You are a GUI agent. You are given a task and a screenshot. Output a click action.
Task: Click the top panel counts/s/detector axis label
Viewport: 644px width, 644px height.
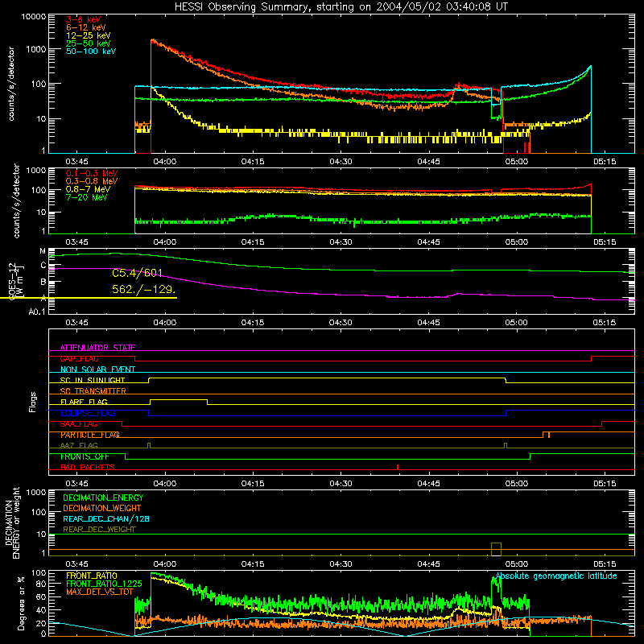click(x=10, y=84)
